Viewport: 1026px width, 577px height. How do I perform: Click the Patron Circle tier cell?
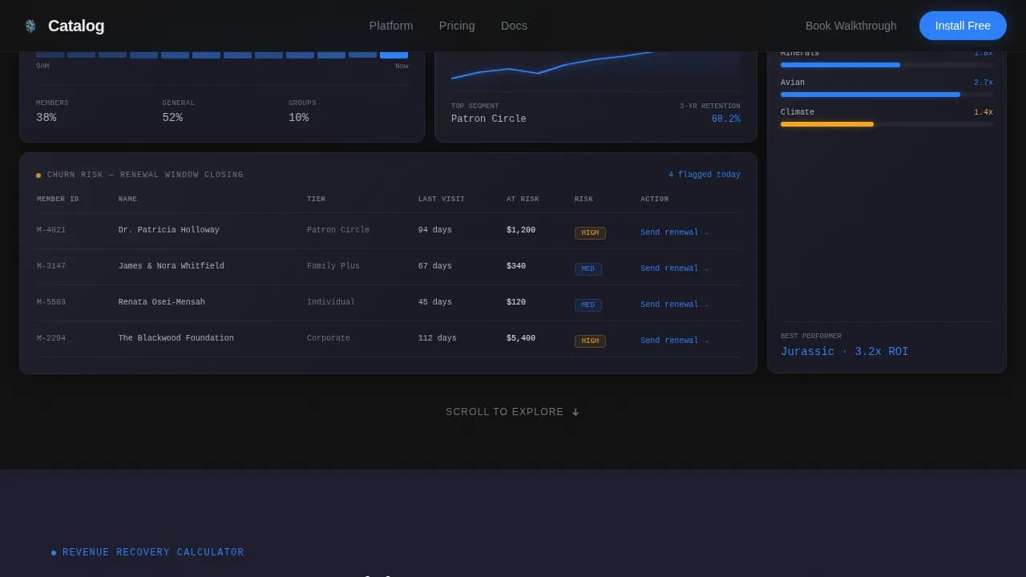338,230
